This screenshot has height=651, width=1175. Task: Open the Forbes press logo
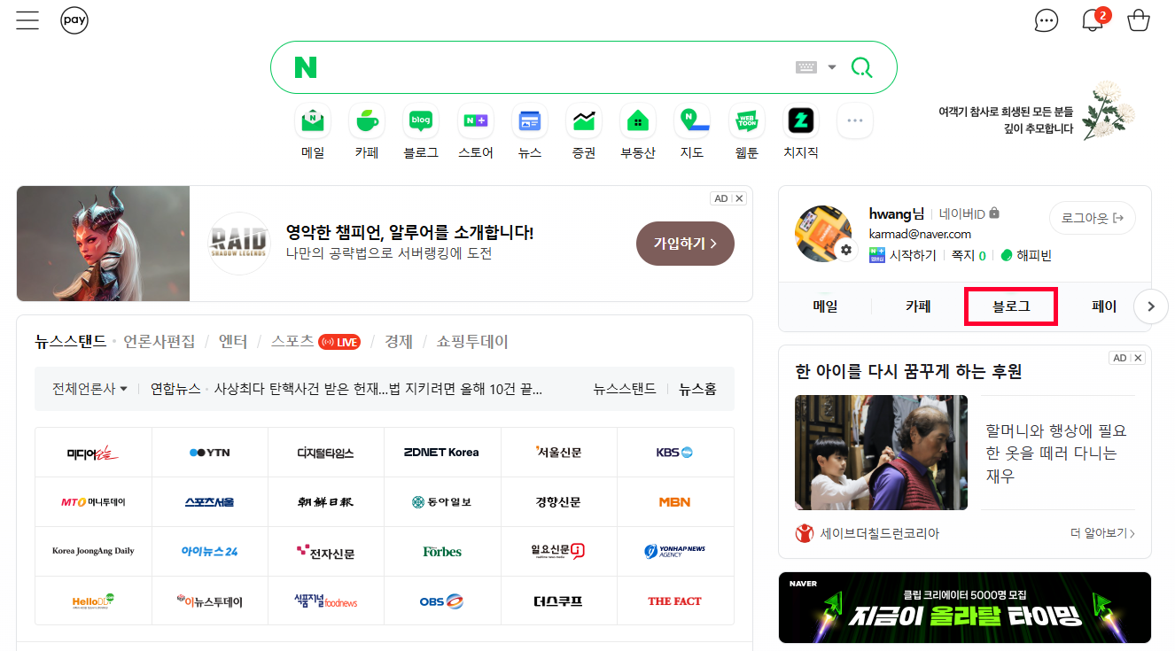click(x=442, y=552)
